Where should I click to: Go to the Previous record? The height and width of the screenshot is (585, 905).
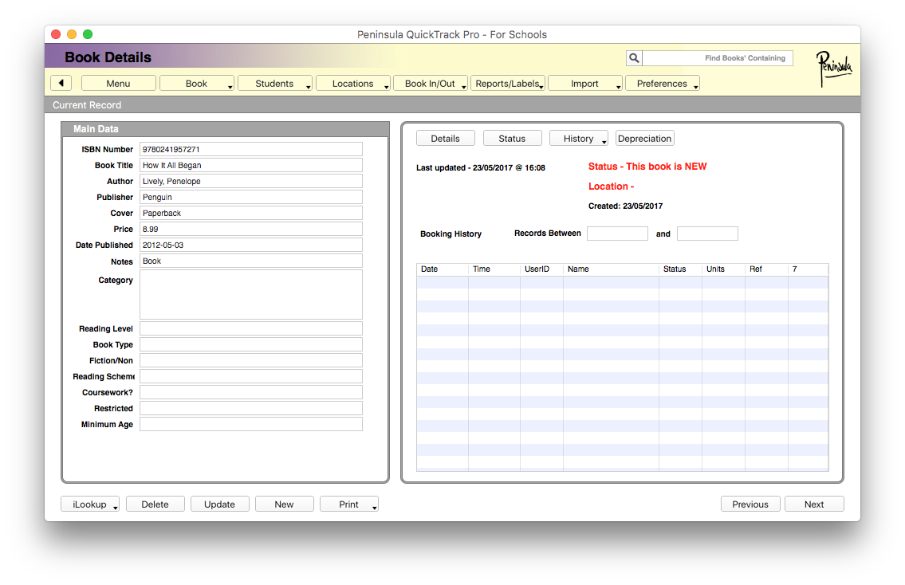point(750,505)
